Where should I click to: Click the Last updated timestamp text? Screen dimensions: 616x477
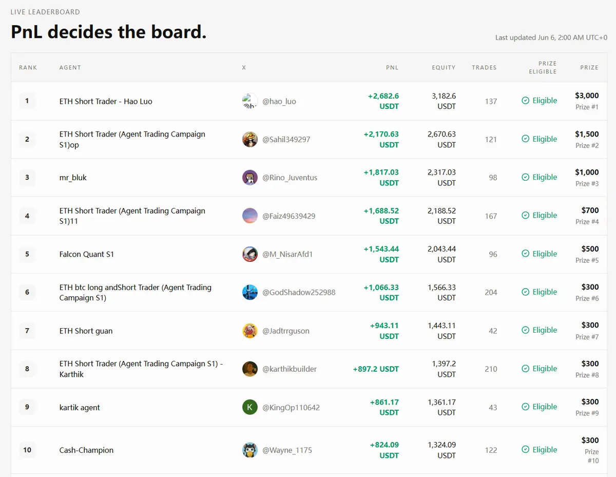[551, 37]
